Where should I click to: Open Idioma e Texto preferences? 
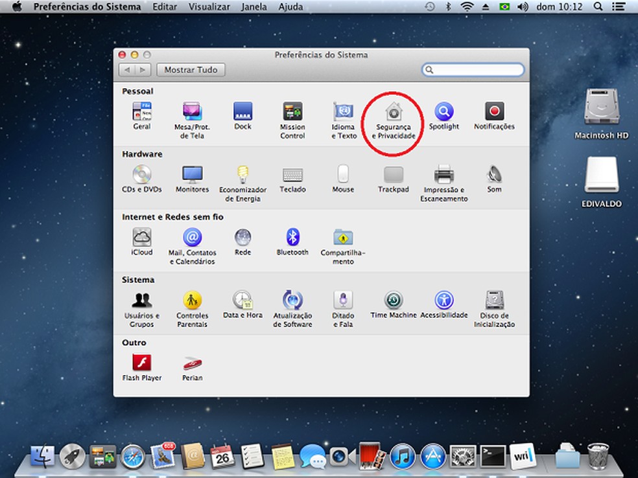tap(344, 120)
